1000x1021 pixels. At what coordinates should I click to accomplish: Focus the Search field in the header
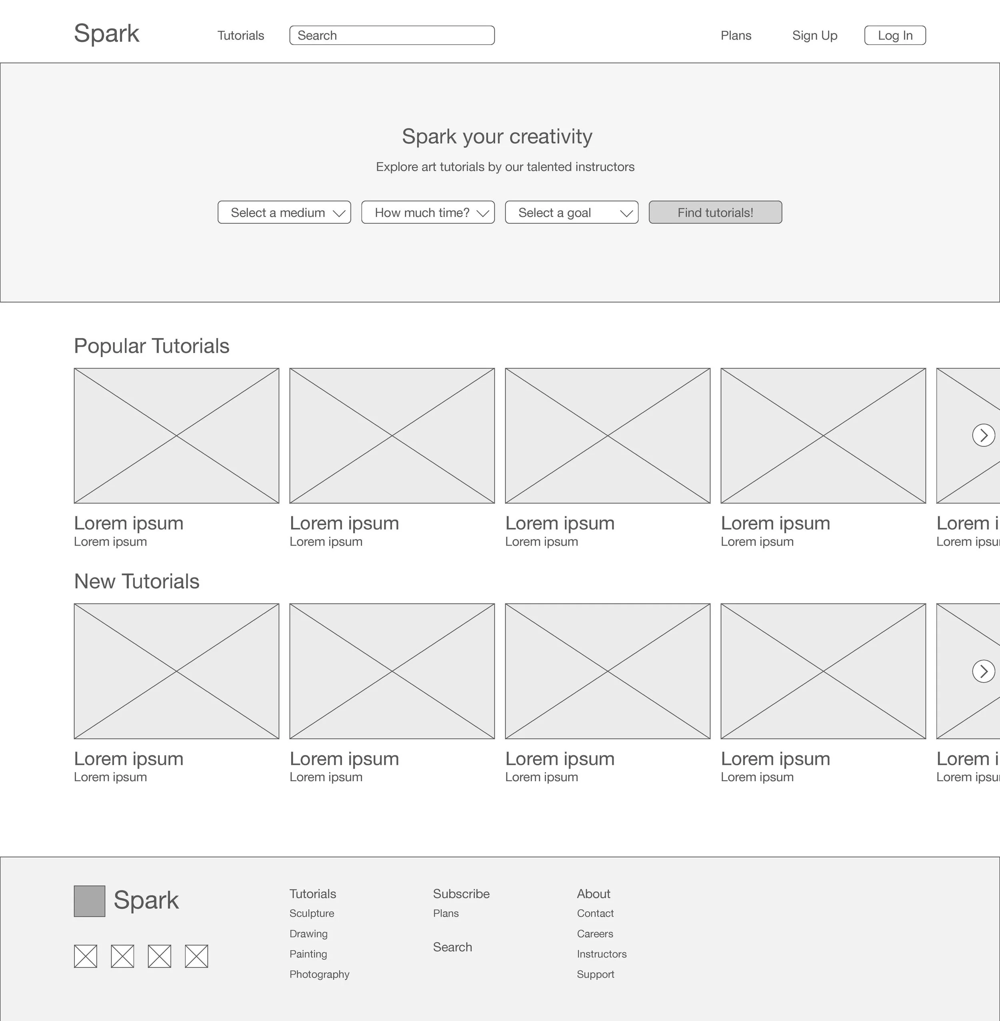point(392,36)
